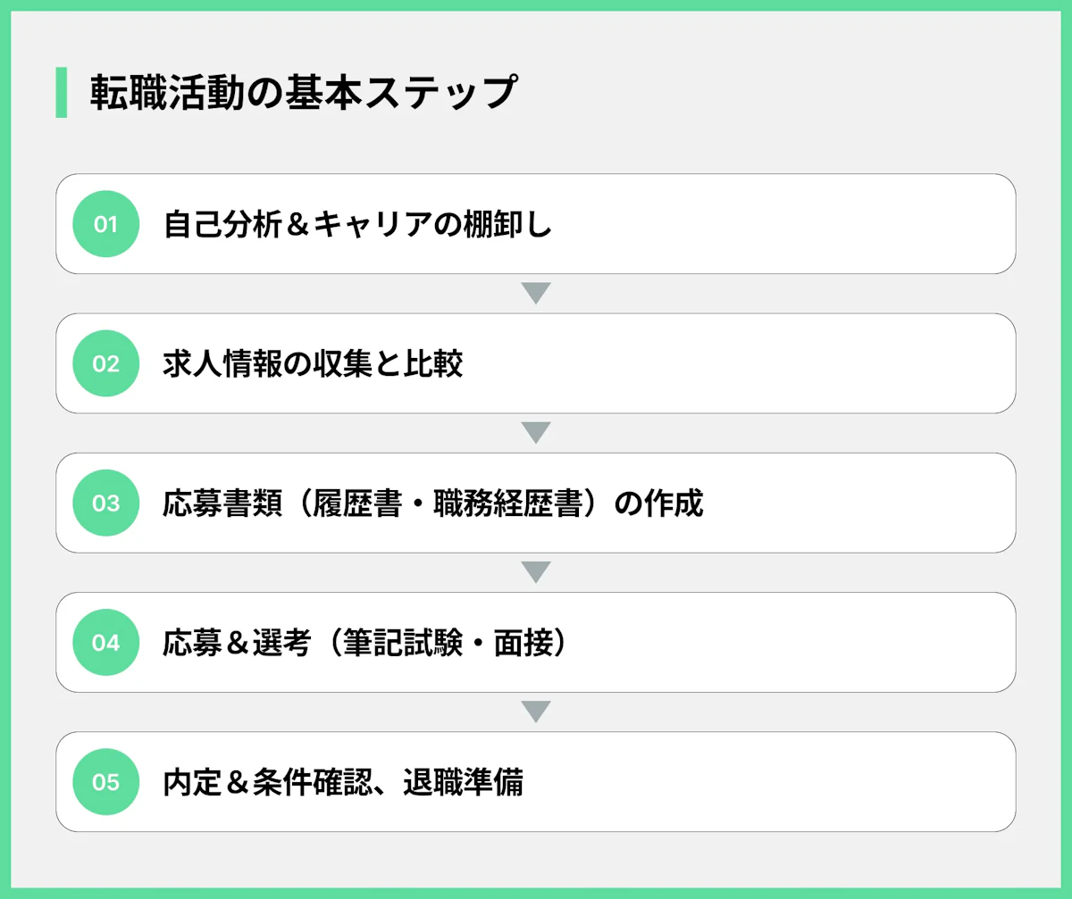Click the green 02 number circle
The height and width of the screenshot is (899, 1072).
point(105,363)
